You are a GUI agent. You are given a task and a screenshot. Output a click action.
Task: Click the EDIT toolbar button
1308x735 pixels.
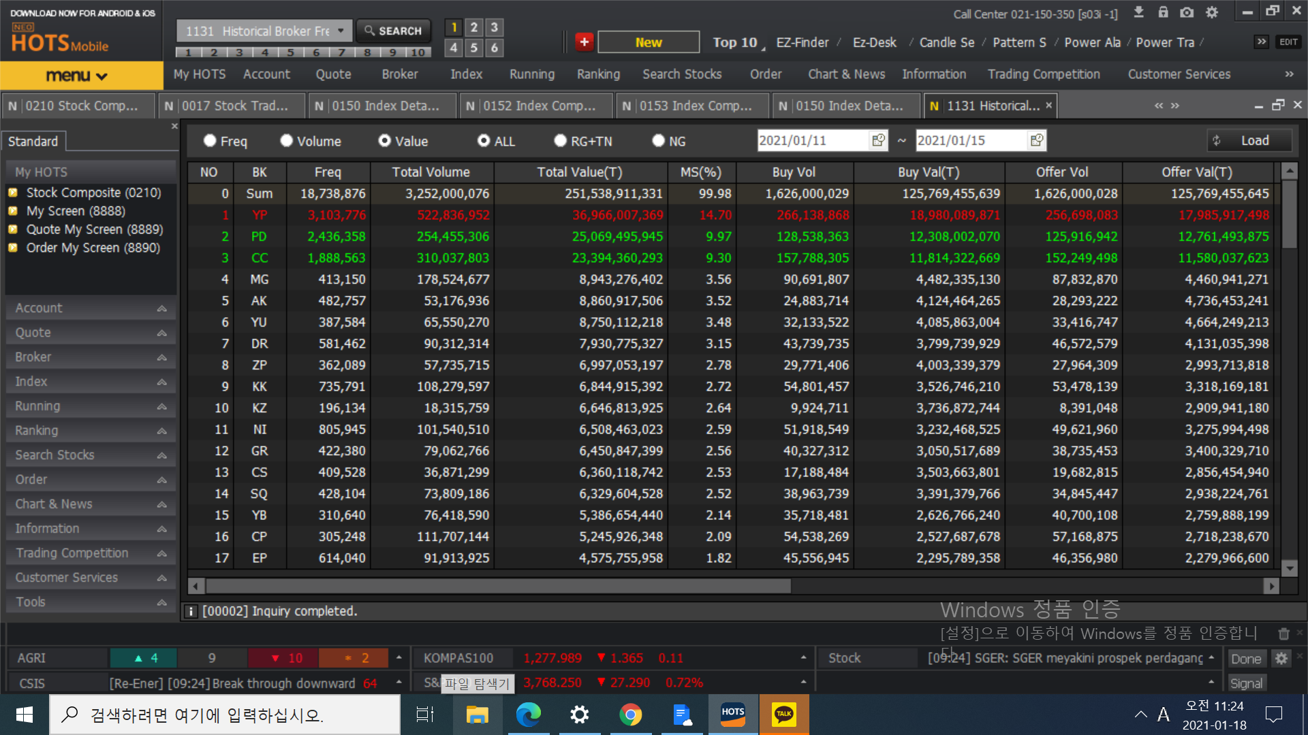1288,42
